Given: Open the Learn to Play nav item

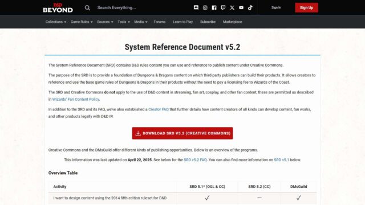Looking at the screenshot, I should [182, 22].
